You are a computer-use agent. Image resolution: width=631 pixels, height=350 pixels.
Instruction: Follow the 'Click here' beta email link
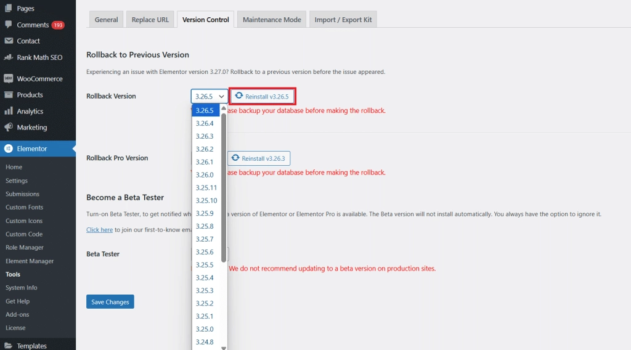[x=99, y=230]
